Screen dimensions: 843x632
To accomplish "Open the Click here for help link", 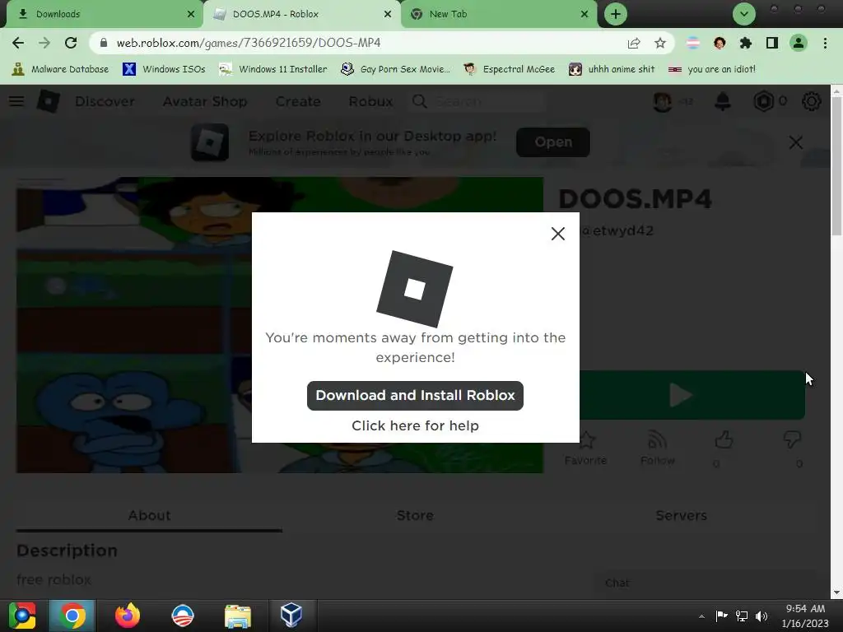I will (415, 425).
